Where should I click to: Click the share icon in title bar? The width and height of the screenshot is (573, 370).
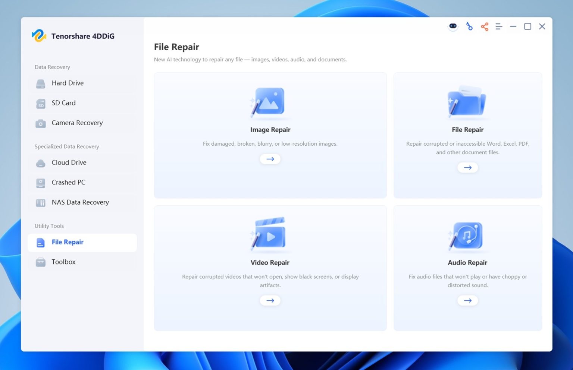[485, 26]
